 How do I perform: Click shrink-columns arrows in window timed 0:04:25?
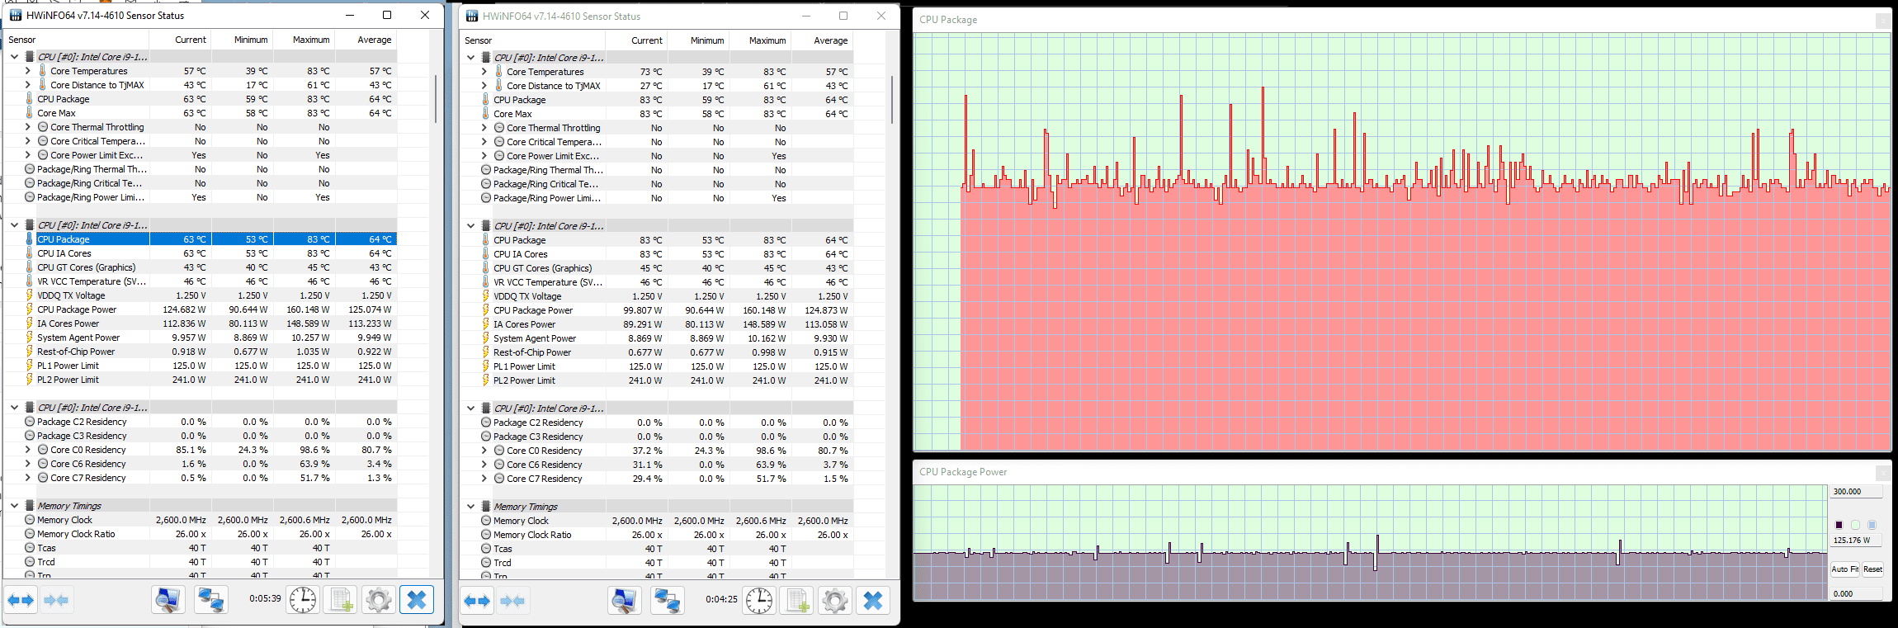tap(512, 601)
